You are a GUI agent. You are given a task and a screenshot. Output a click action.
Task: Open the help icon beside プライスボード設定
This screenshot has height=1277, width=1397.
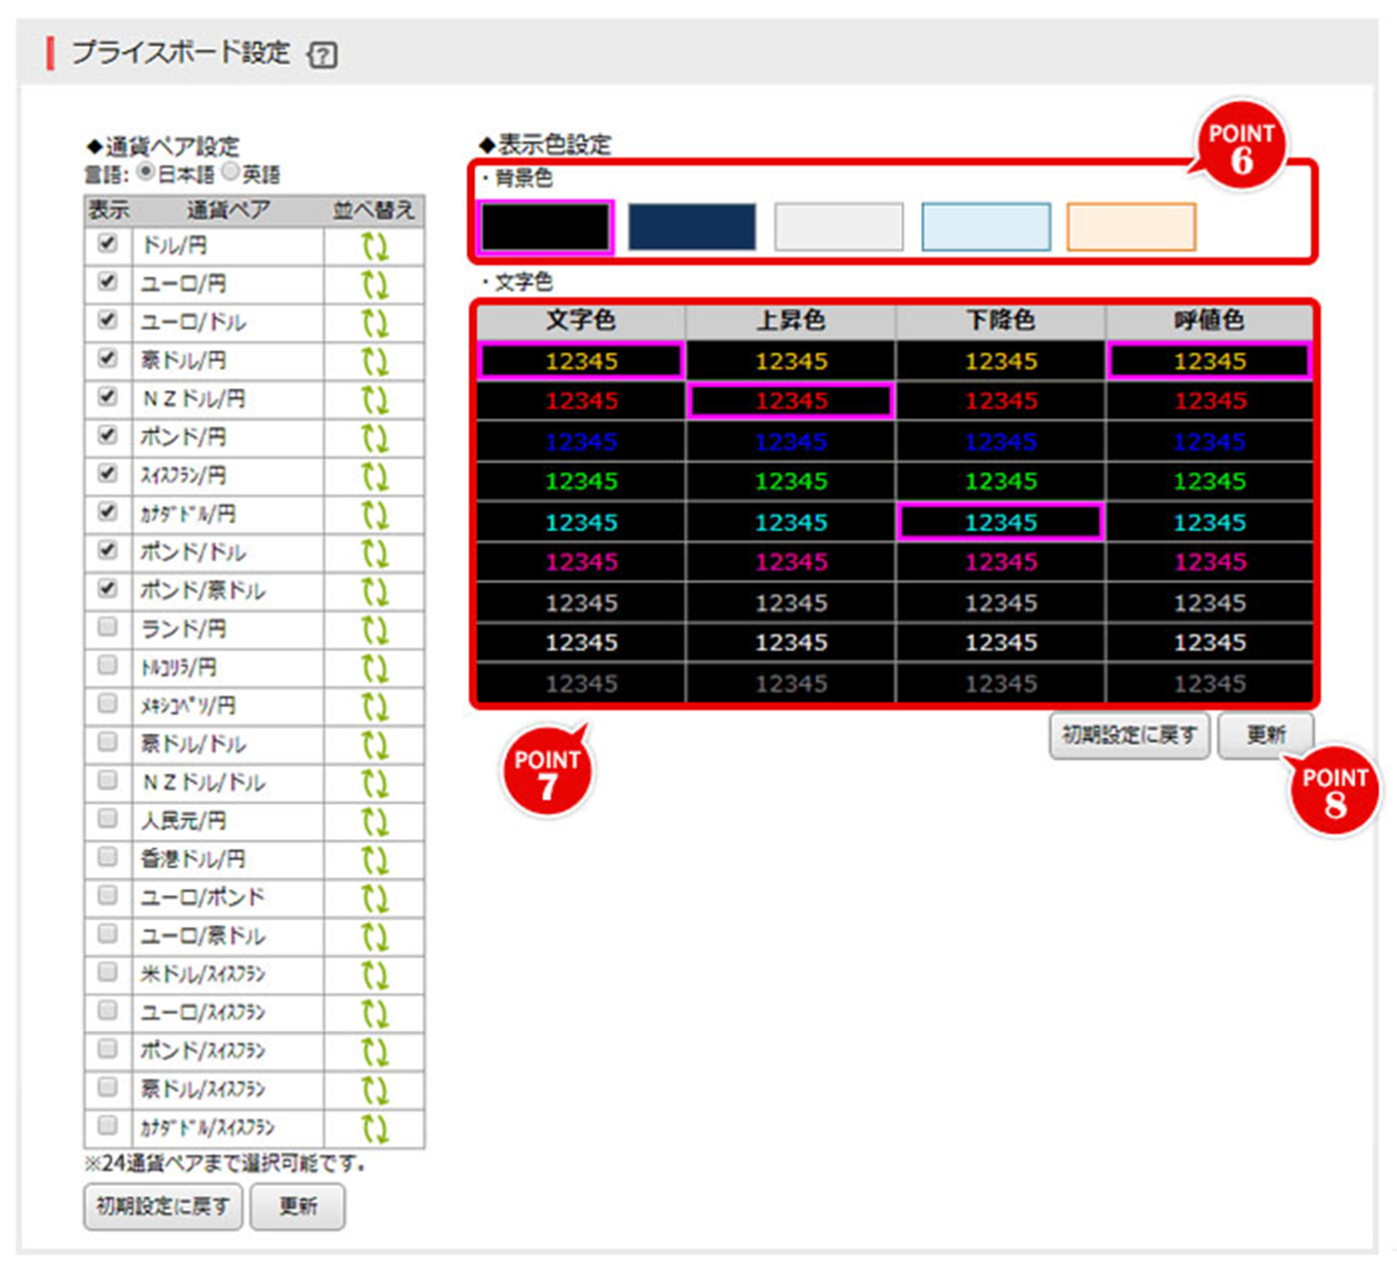tap(321, 54)
